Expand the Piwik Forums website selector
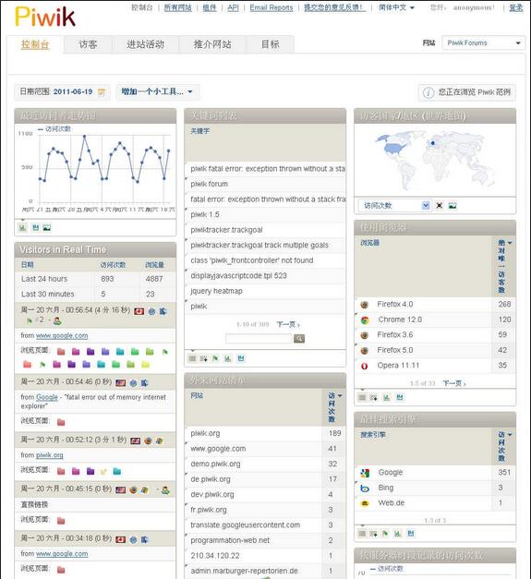531x579 pixels. coord(483,42)
